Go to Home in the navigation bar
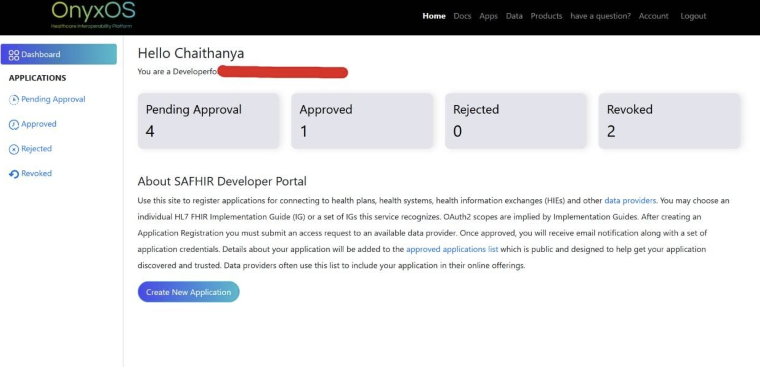This screenshot has width=760, height=367. [434, 16]
